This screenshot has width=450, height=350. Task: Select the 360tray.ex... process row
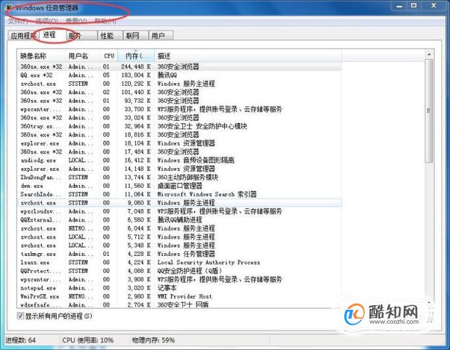179,126
